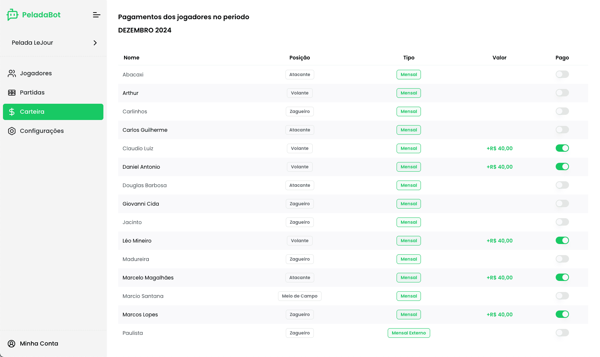Open the Partidas menu item
Viewport: 600px width, 357px height.
pos(32,93)
